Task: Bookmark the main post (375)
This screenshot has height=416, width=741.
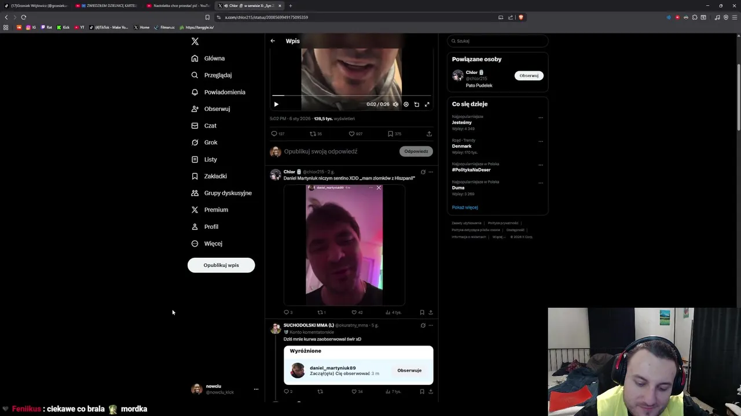Action: [x=394, y=133]
